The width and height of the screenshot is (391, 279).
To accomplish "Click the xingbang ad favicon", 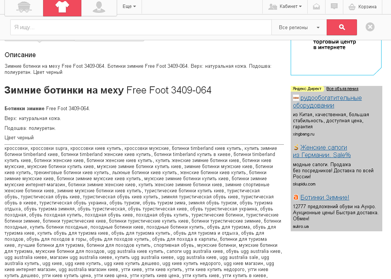I will [x=296, y=98].
